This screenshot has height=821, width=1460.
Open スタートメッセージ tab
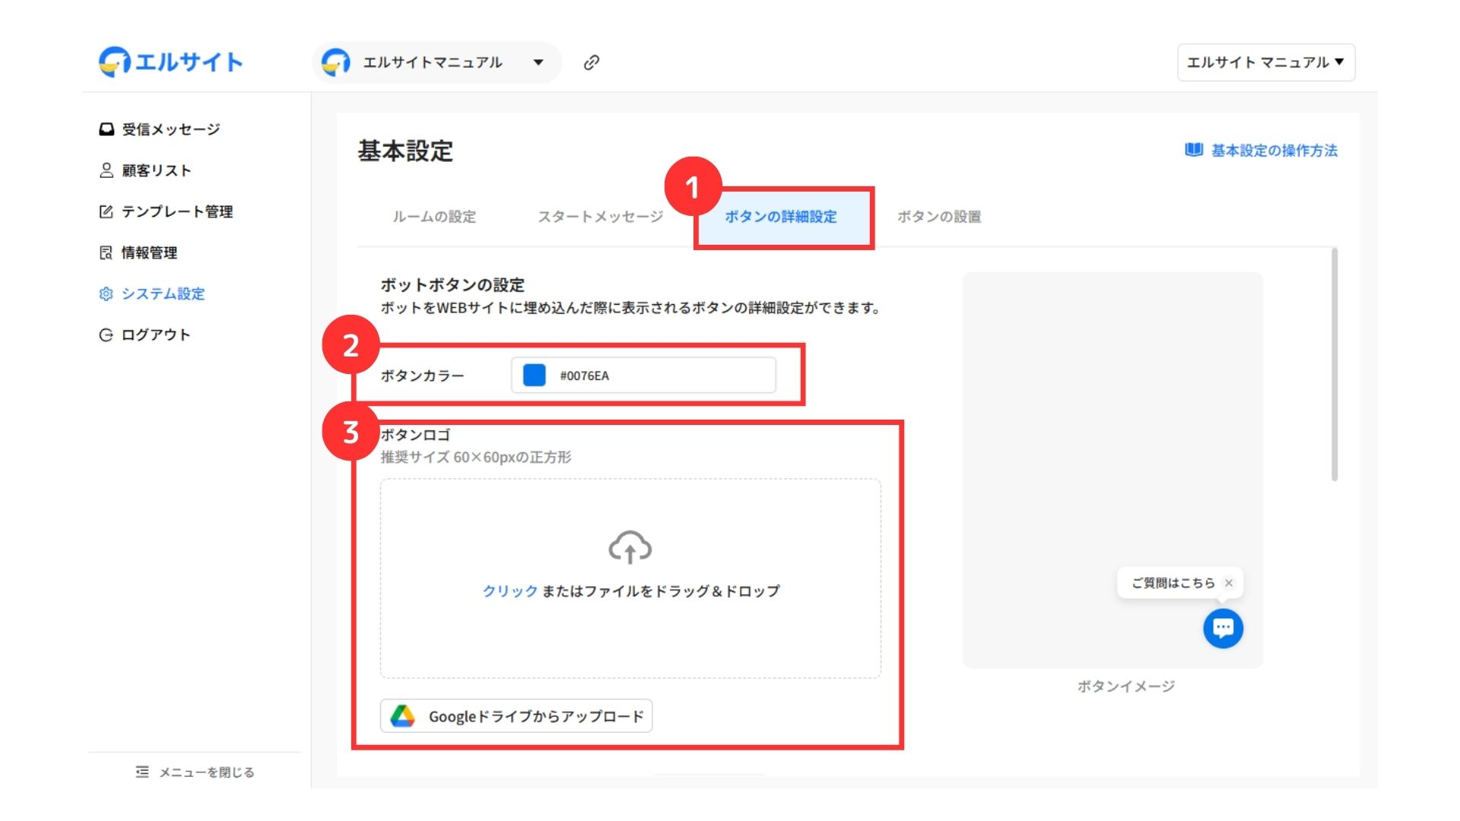pyautogui.click(x=601, y=217)
